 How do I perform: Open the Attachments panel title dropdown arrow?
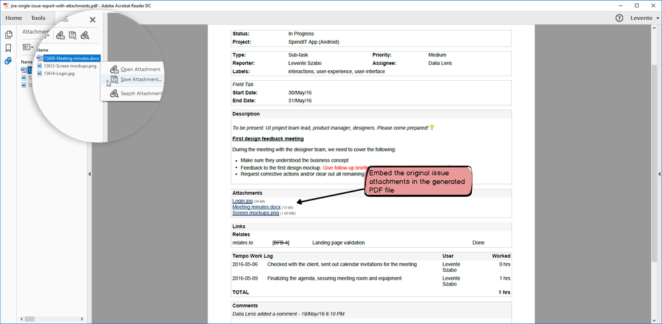tap(47, 35)
